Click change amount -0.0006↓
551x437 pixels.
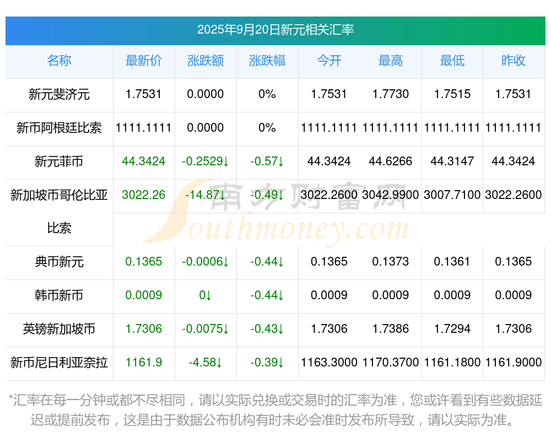205,262
